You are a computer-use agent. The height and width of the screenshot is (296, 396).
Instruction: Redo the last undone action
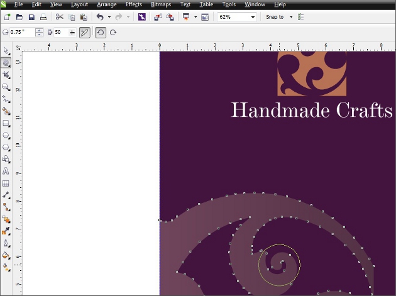click(x=119, y=17)
